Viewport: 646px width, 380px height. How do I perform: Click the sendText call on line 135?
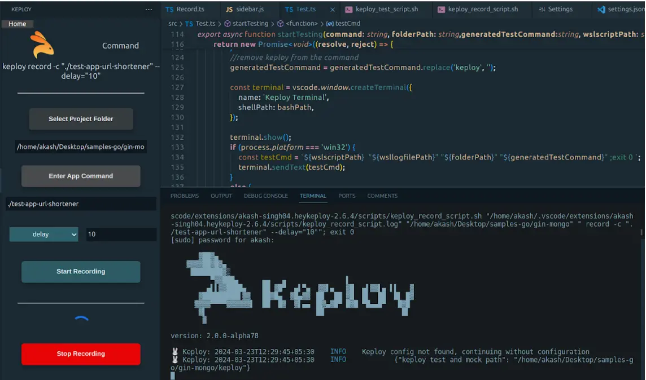289,167
